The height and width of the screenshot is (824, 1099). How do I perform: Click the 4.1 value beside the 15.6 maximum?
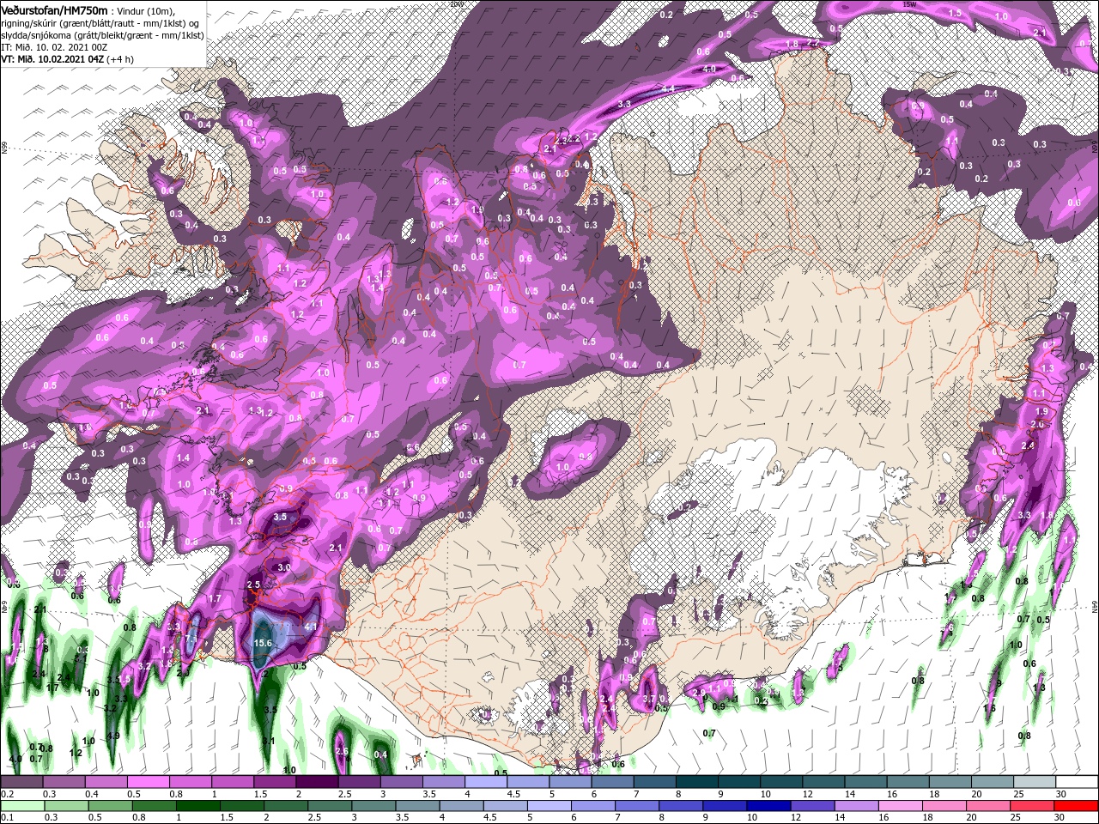pos(311,627)
